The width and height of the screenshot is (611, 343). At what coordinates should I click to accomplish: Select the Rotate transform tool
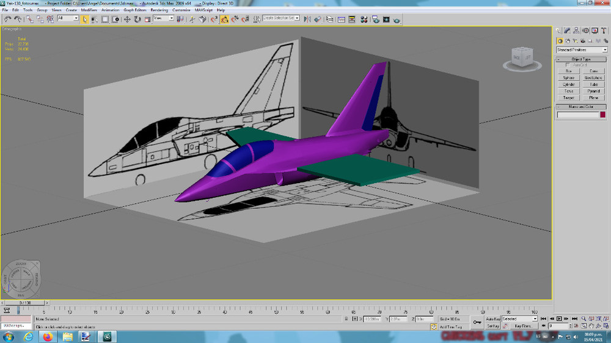[x=137, y=19]
